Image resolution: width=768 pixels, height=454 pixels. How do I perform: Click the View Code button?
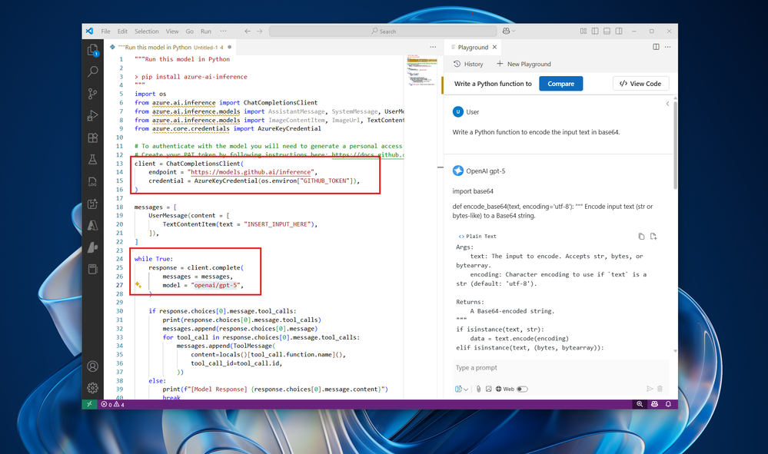tap(640, 84)
